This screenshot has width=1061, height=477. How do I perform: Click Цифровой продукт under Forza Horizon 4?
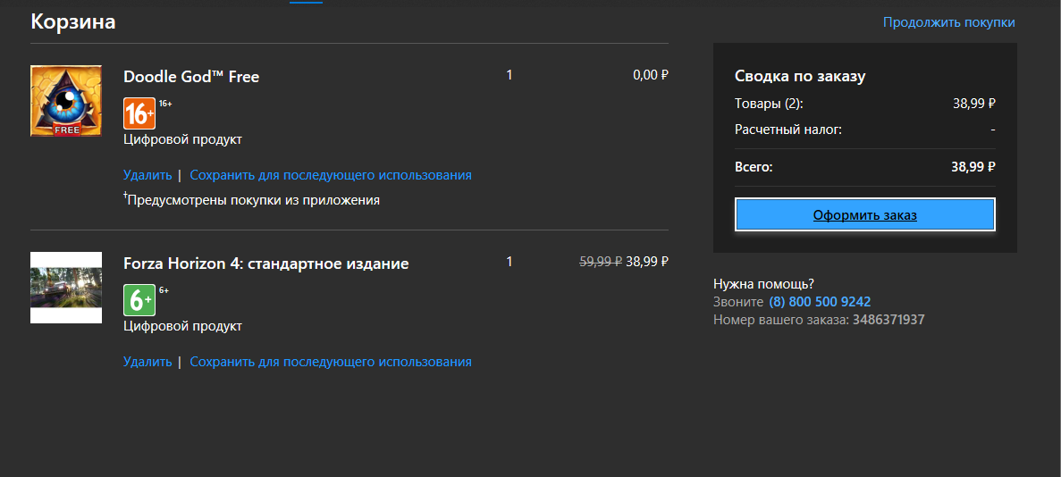tap(182, 326)
